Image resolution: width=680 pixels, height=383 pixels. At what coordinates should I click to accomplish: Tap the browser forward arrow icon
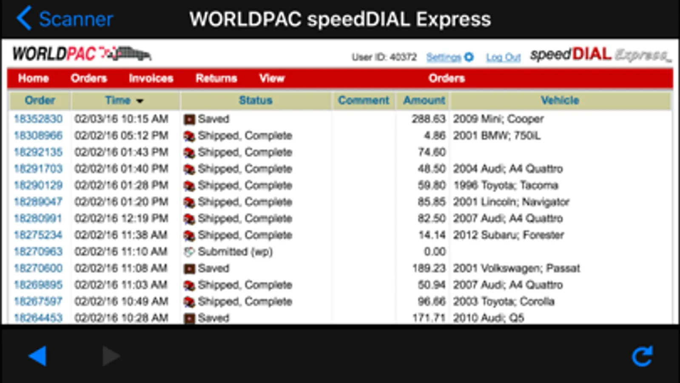point(111,356)
